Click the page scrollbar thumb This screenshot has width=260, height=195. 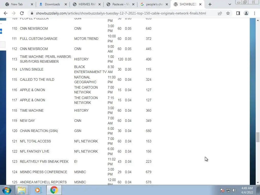(x=258, y=137)
